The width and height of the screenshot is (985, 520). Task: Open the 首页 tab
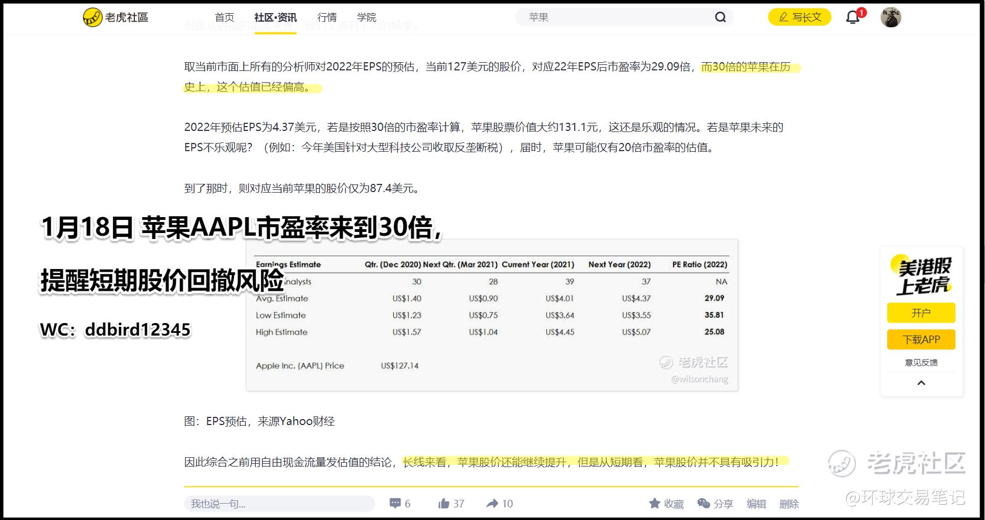[225, 17]
